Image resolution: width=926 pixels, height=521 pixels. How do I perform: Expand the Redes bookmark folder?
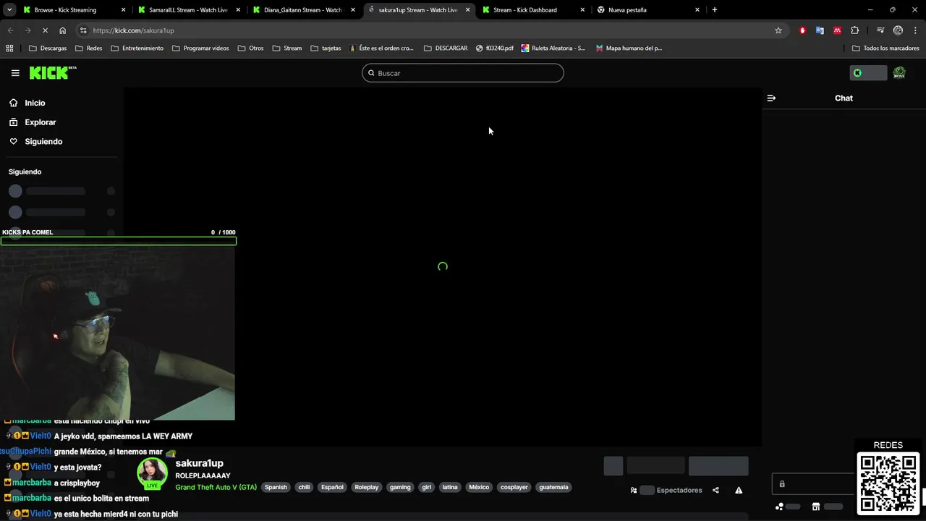[x=88, y=48]
